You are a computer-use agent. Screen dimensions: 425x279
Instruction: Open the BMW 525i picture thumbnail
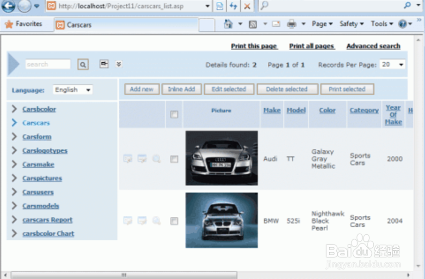[x=221, y=220]
